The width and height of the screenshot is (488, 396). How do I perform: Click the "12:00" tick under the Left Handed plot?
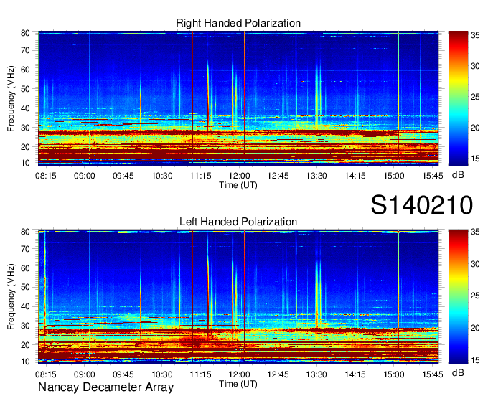tap(239, 374)
